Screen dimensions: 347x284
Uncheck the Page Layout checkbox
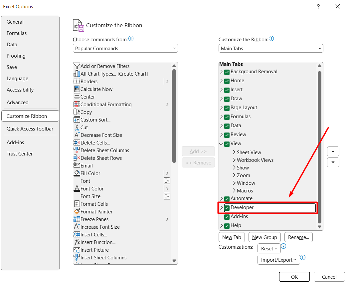click(227, 108)
